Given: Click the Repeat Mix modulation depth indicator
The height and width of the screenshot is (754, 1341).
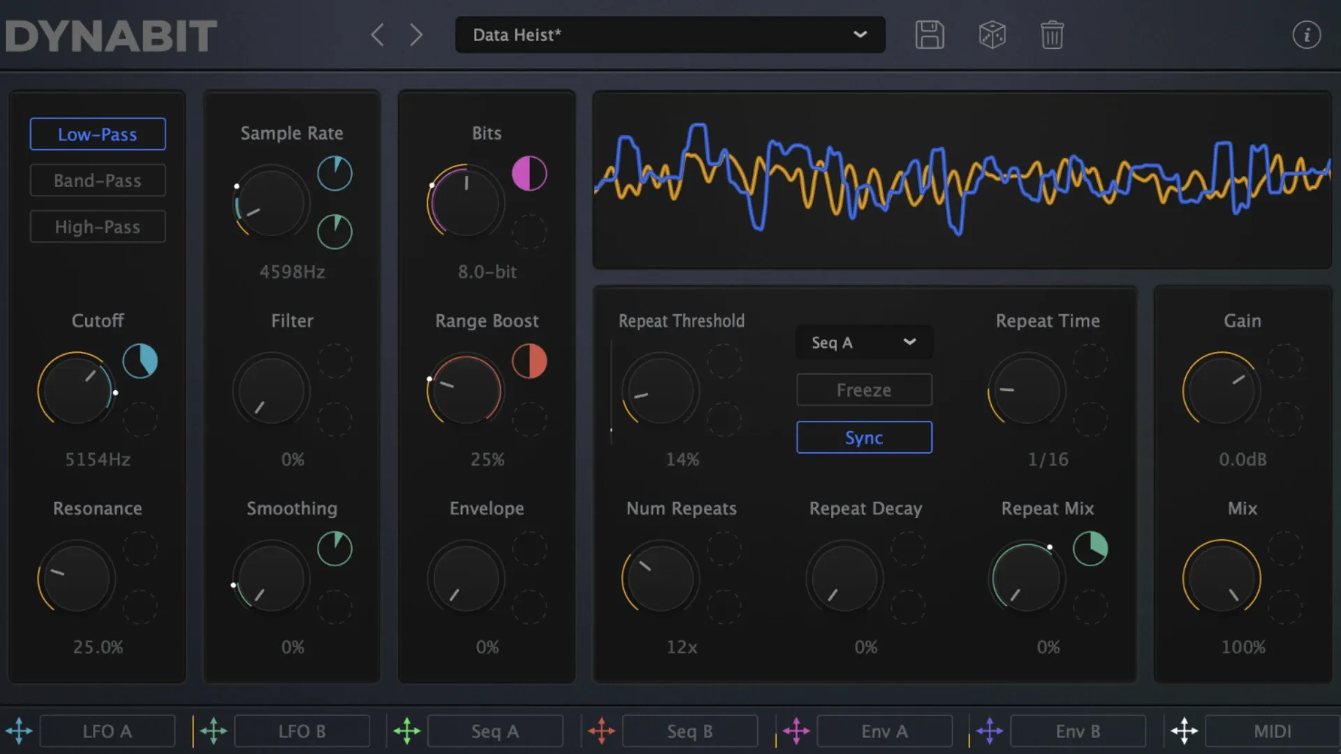Looking at the screenshot, I should coord(1090,549).
